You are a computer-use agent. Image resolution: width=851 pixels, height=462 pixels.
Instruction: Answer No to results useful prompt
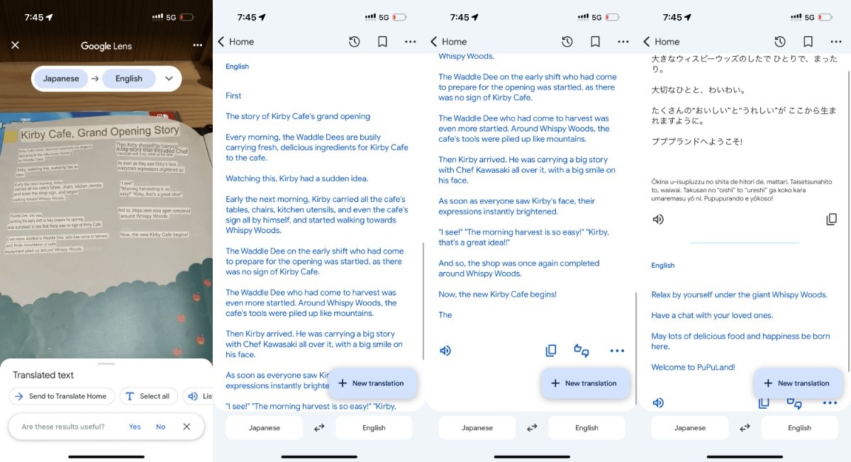coord(161,427)
